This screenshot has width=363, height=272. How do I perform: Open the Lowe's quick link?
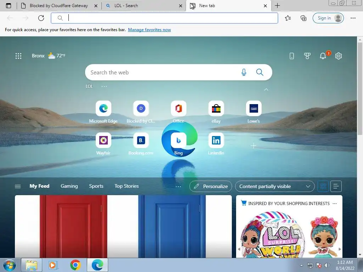pos(253,112)
